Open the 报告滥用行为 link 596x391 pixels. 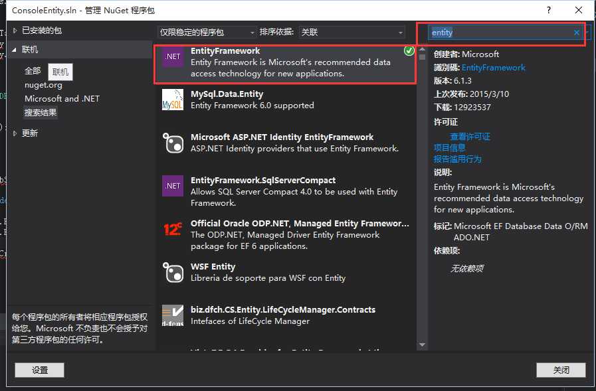(x=458, y=159)
